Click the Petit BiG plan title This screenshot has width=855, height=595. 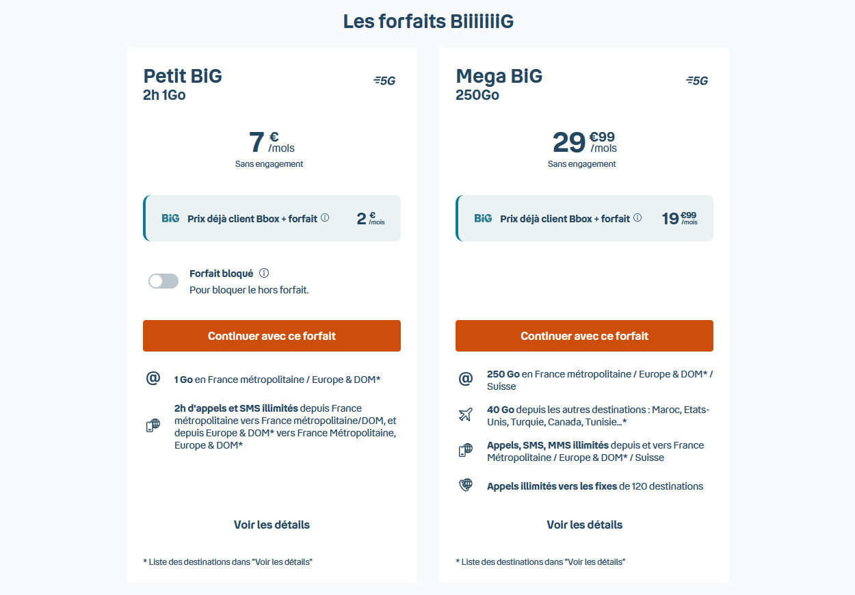coord(183,75)
